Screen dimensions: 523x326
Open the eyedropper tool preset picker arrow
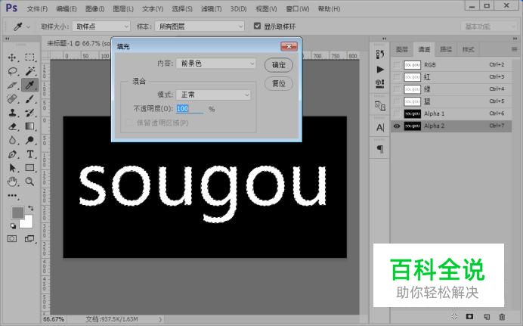point(29,26)
